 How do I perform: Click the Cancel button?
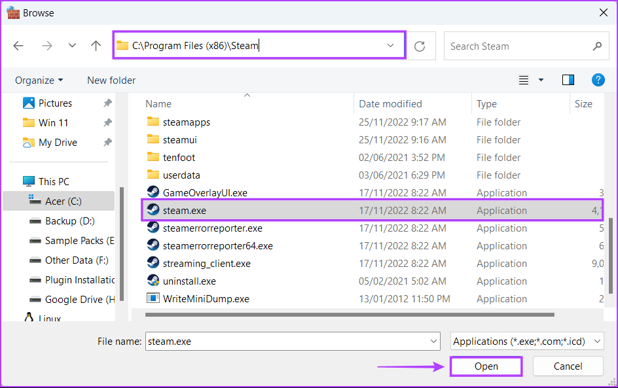568,366
